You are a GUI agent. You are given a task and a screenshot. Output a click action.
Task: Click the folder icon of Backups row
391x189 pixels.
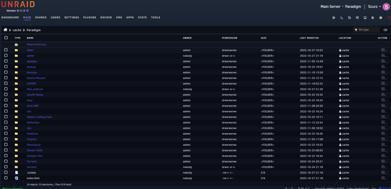16,73
